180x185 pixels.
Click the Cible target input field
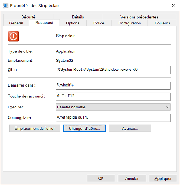pos(113,70)
